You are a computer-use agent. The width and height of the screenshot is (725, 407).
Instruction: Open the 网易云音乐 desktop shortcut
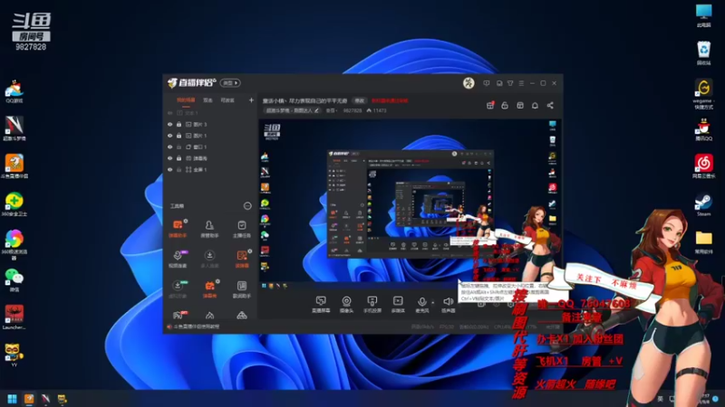pos(704,166)
